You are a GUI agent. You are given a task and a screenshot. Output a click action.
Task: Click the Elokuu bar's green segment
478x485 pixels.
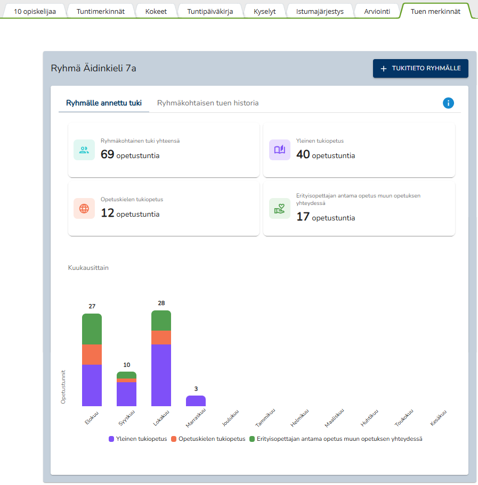92,329
